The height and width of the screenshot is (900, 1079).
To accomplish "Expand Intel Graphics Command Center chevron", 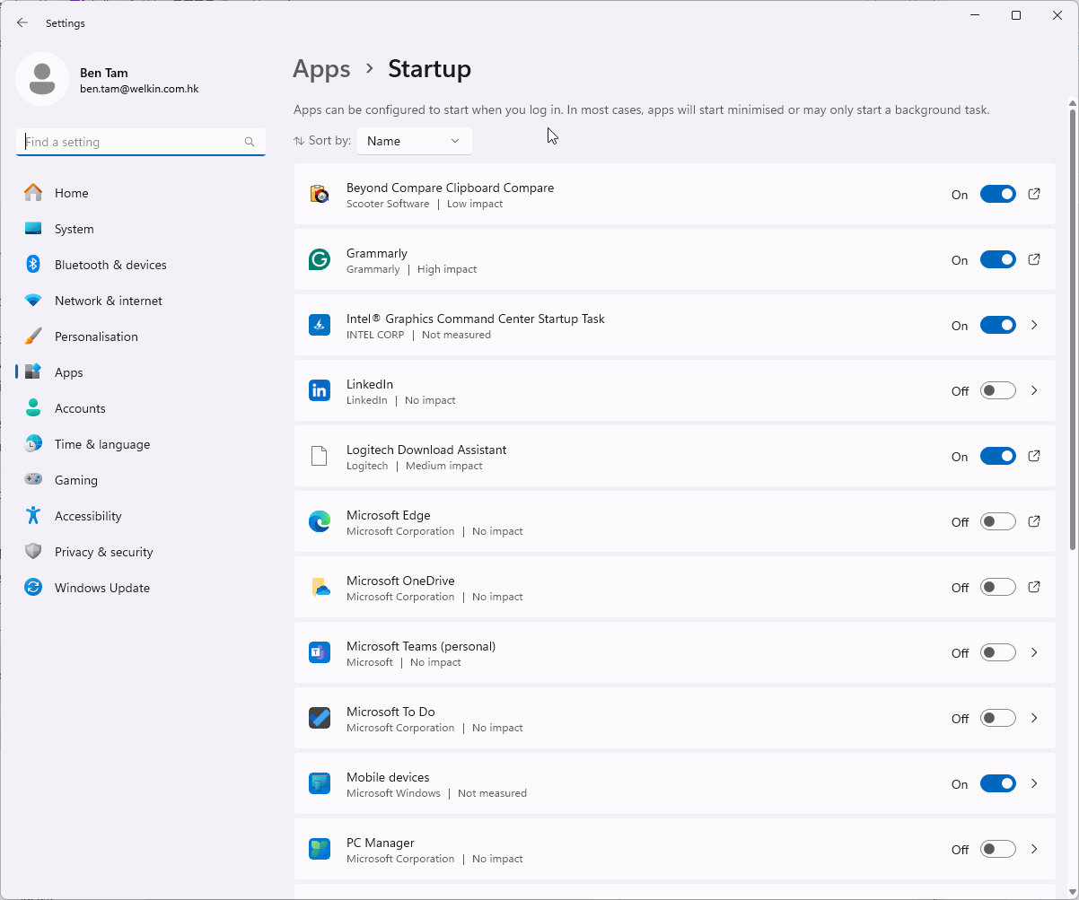I will [x=1034, y=325].
